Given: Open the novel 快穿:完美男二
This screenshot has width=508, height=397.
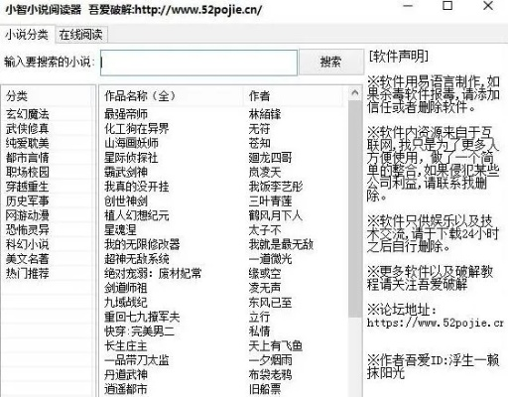Looking at the screenshot, I should click(139, 331).
